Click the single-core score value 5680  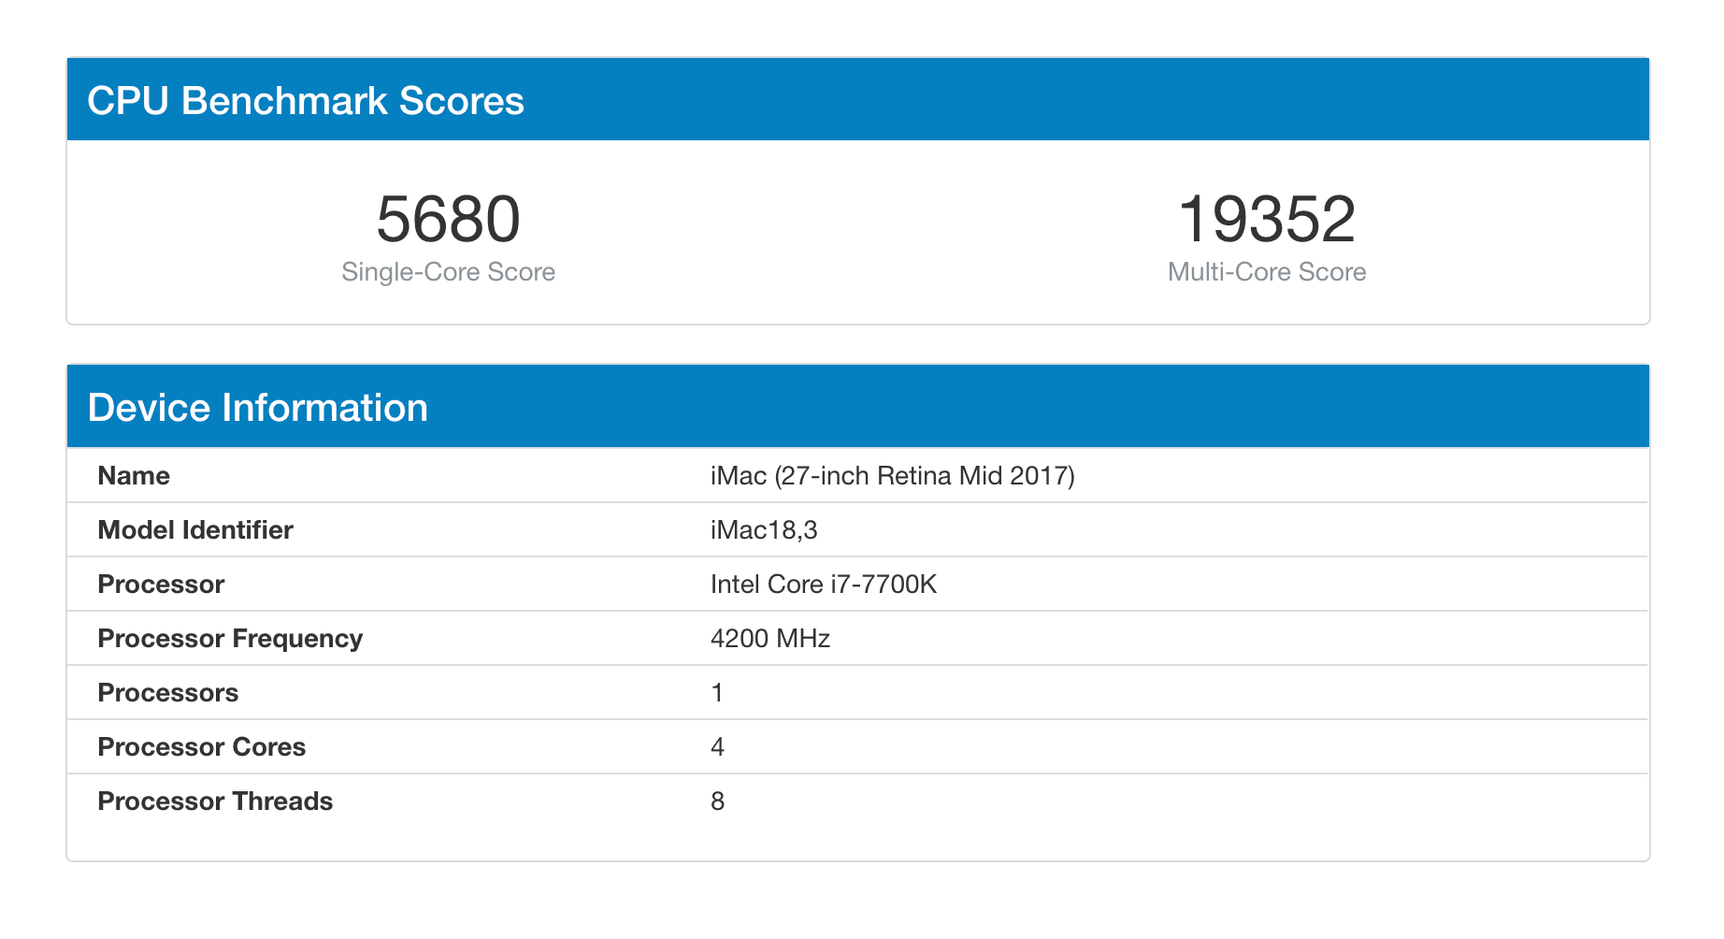tap(448, 219)
